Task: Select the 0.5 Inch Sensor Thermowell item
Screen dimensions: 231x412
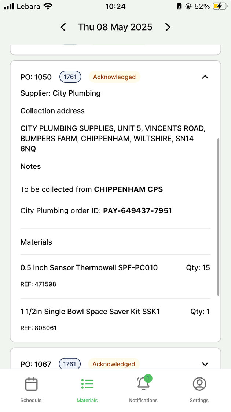Action: [89, 268]
